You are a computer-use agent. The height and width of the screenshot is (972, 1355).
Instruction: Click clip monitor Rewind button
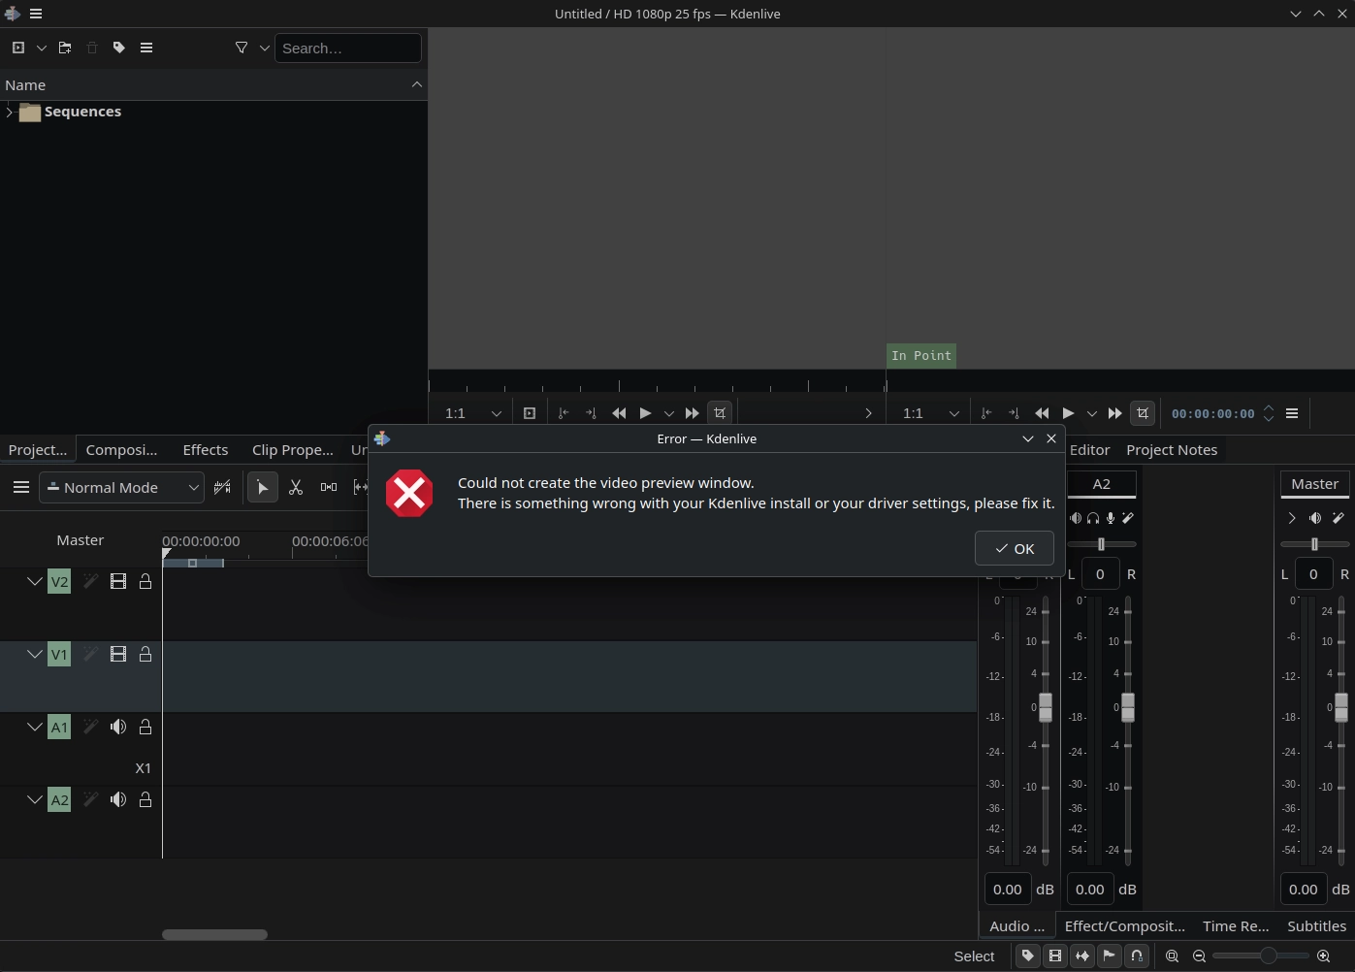(619, 413)
